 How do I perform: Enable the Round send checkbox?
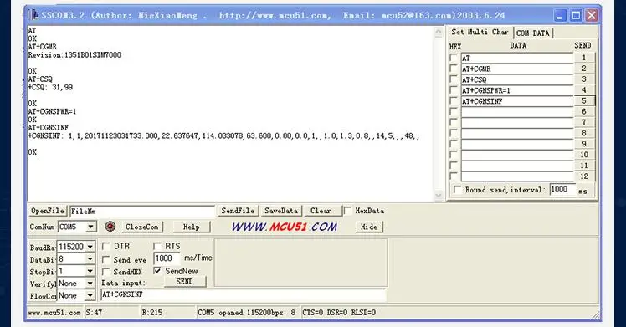458,189
